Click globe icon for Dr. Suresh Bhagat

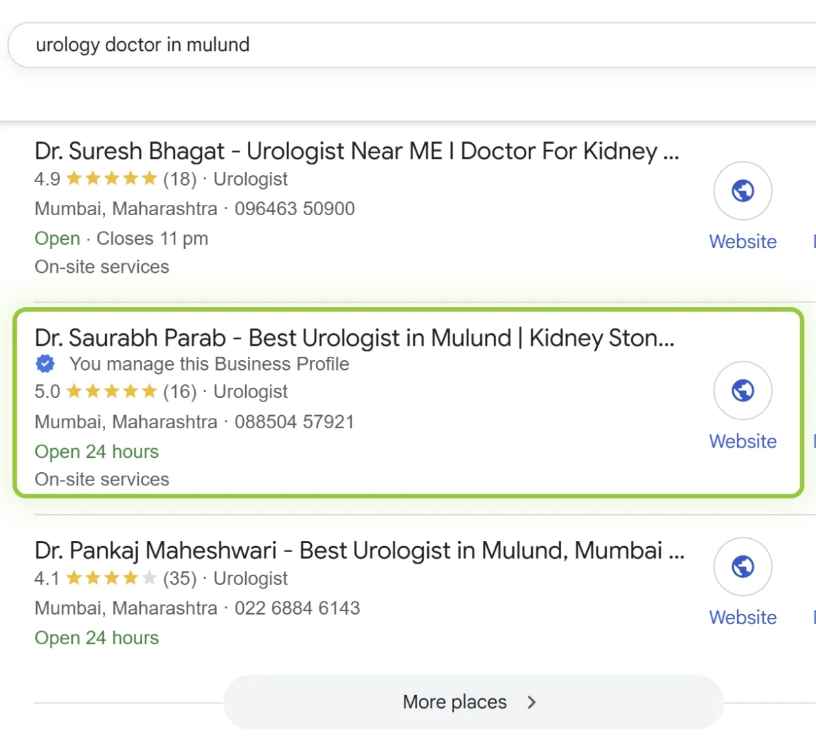(x=743, y=190)
